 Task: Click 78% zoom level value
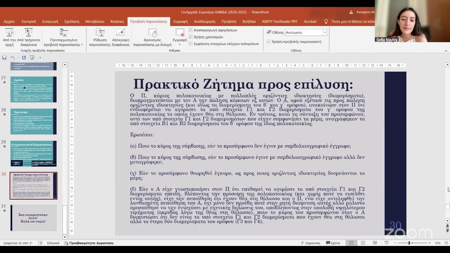[437, 243]
